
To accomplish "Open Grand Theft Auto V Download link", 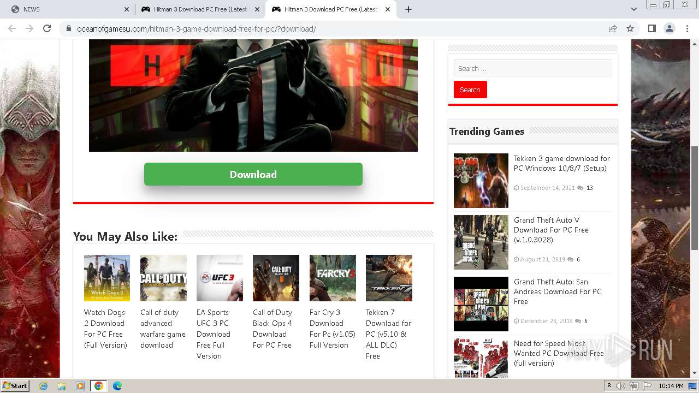I will click(551, 230).
